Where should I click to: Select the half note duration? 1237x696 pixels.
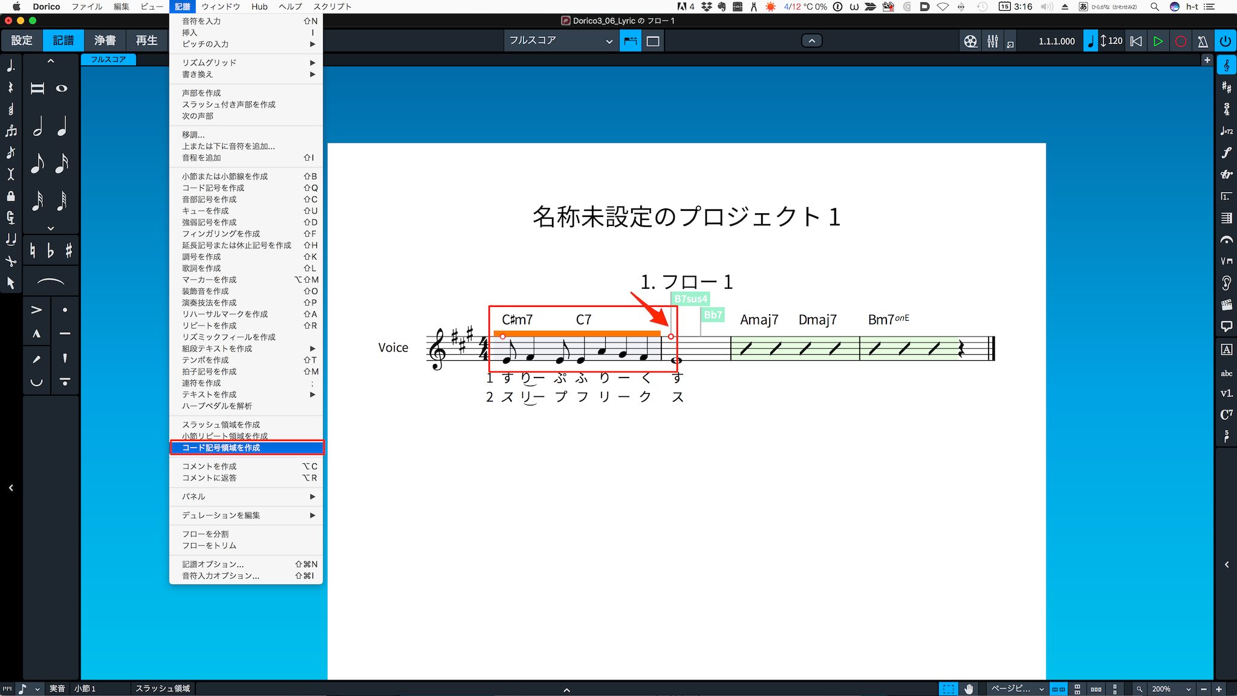point(37,127)
